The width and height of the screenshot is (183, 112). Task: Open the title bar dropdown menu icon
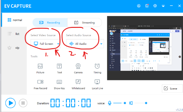point(163,6)
